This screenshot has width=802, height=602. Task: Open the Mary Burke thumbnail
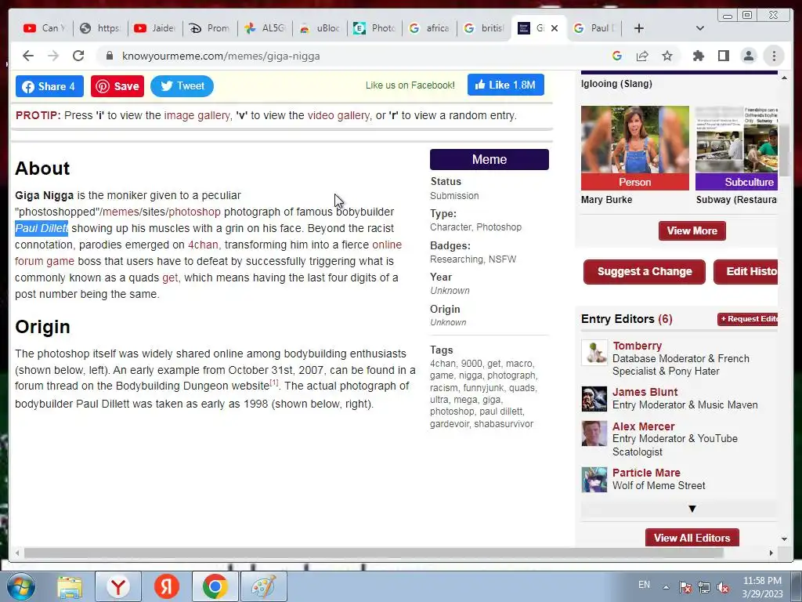634,148
